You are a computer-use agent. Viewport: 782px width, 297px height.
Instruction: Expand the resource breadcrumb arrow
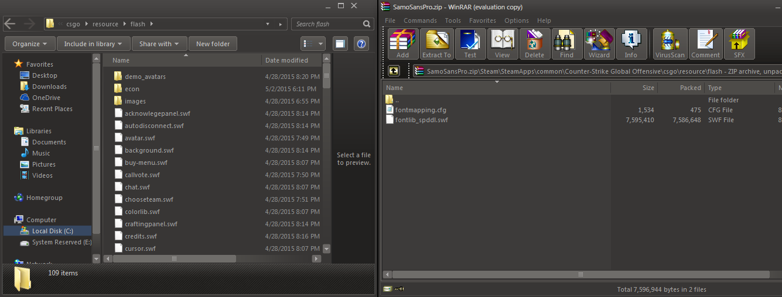[x=124, y=24]
